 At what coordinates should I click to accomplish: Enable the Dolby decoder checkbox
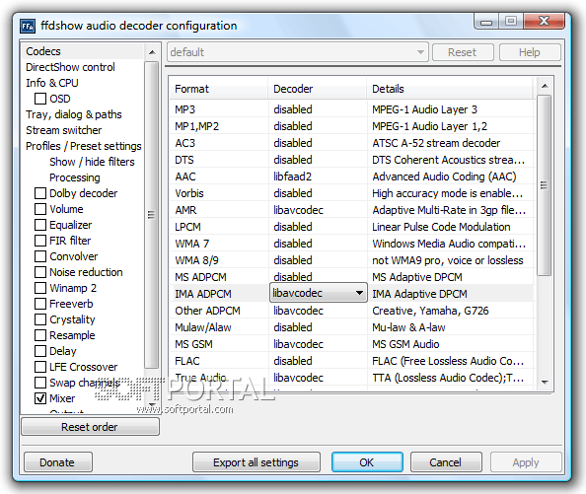pos(40,193)
